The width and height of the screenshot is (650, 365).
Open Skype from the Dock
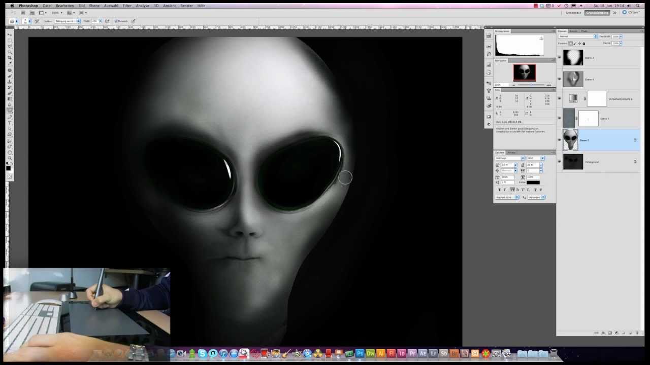point(202,353)
